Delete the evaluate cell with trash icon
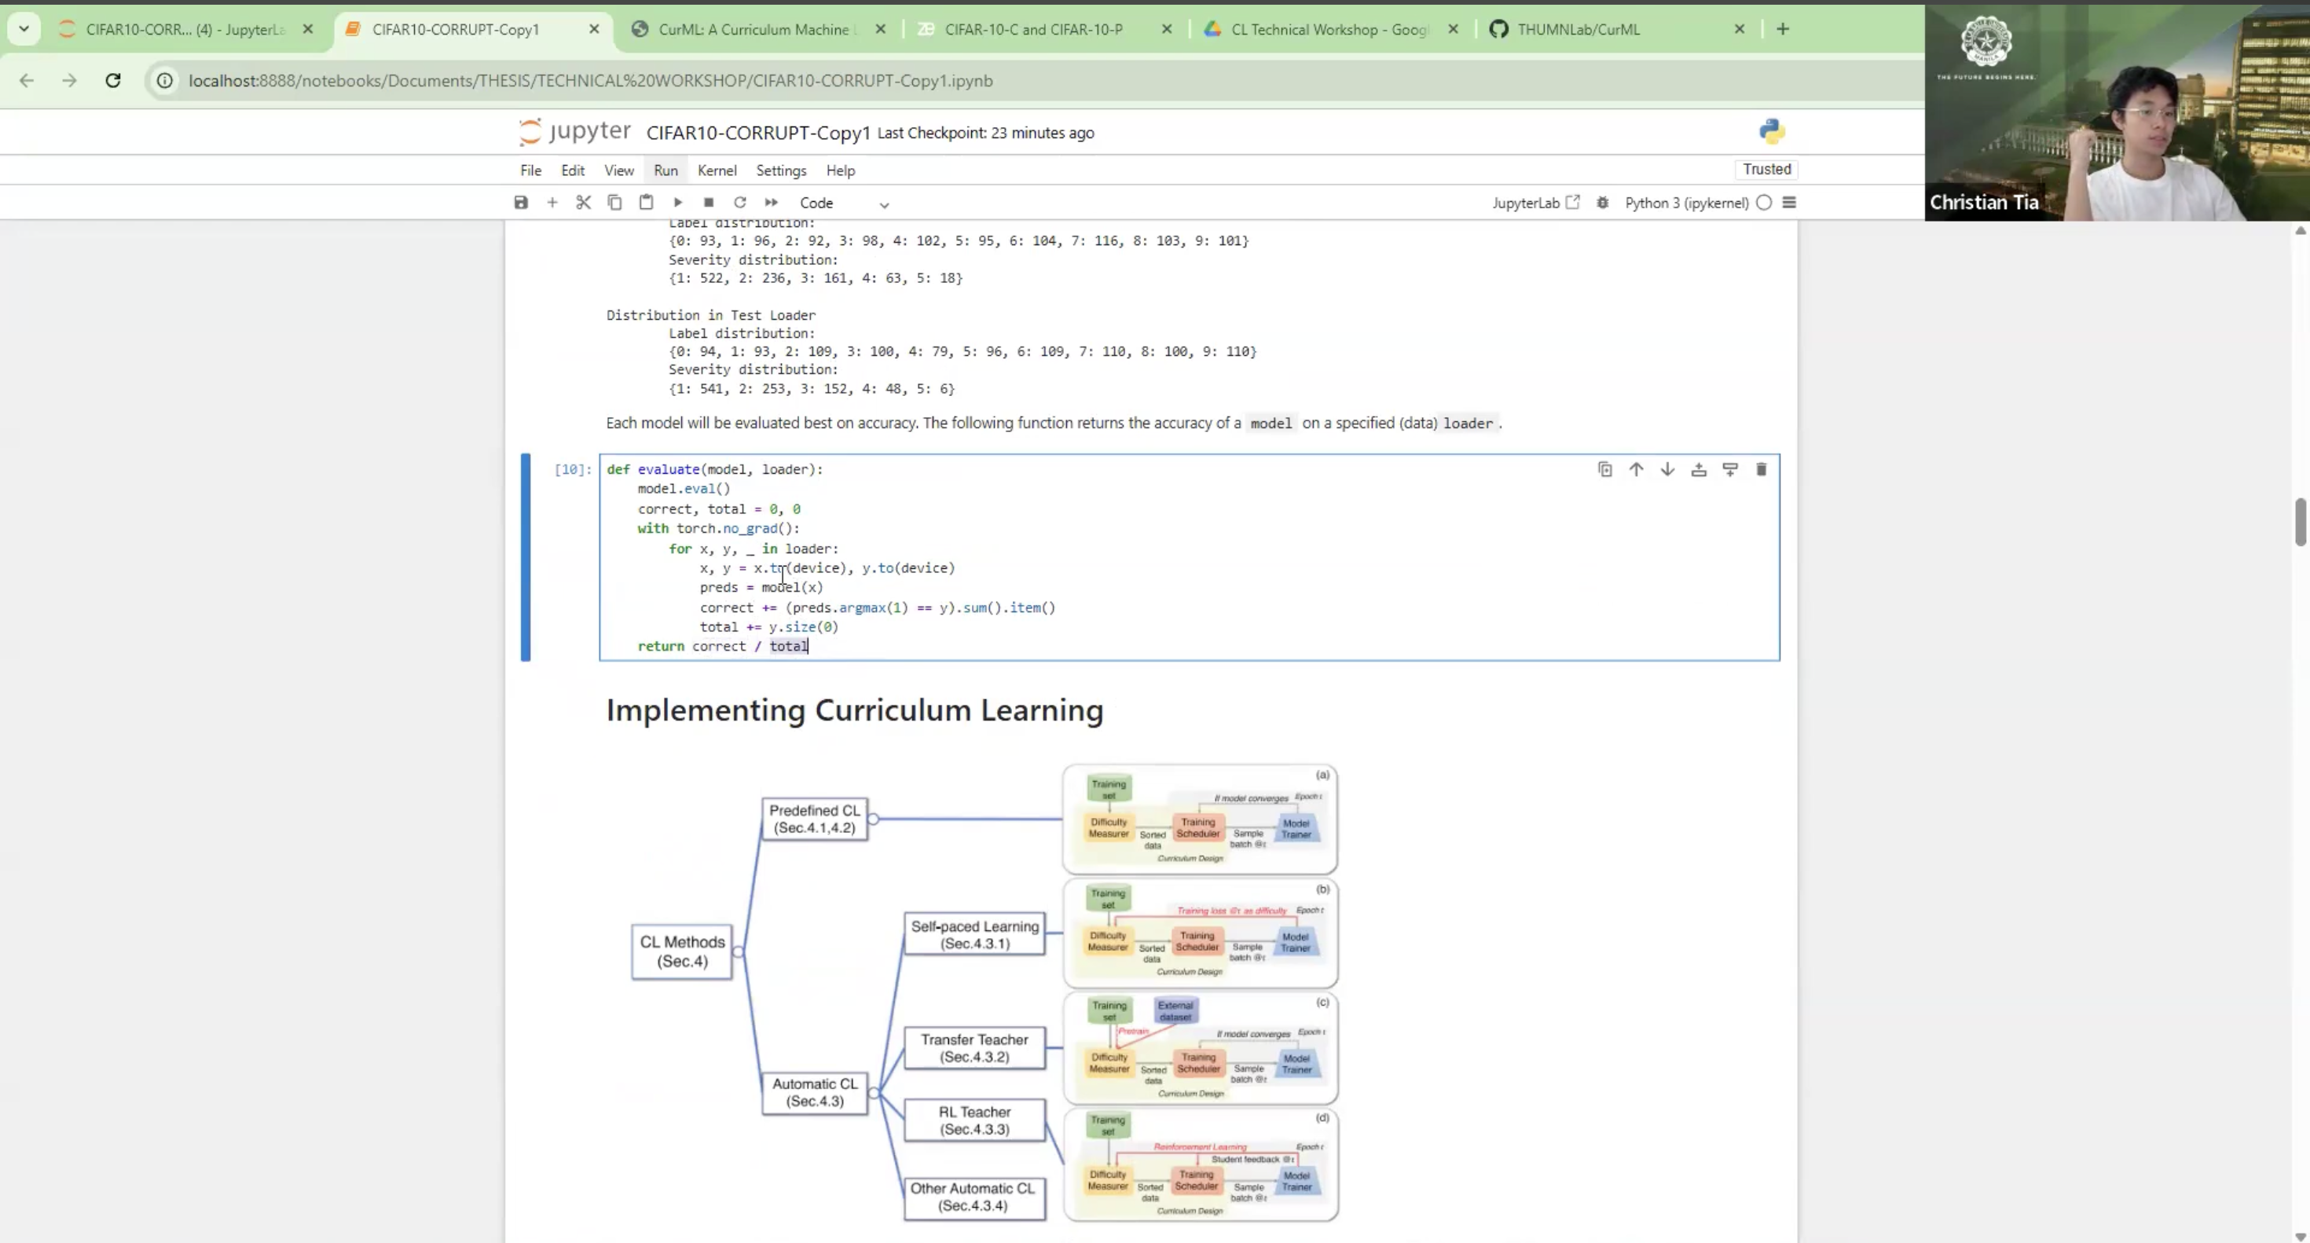The image size is (2310, 1243). pos(1762,469)
